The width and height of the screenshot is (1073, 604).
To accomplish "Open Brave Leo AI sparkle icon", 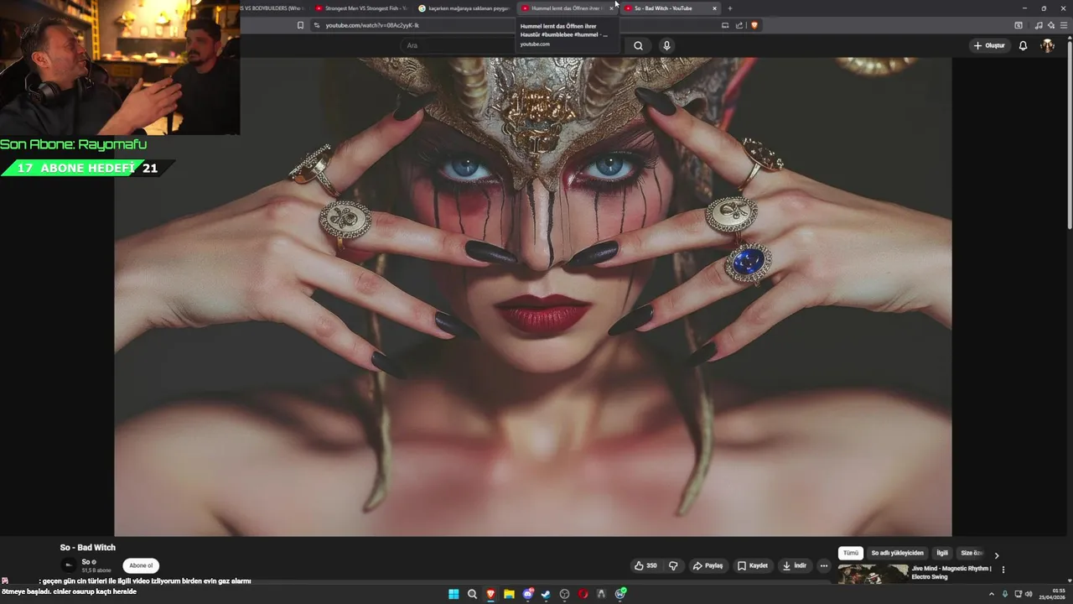I will (x=1050, y=25).
